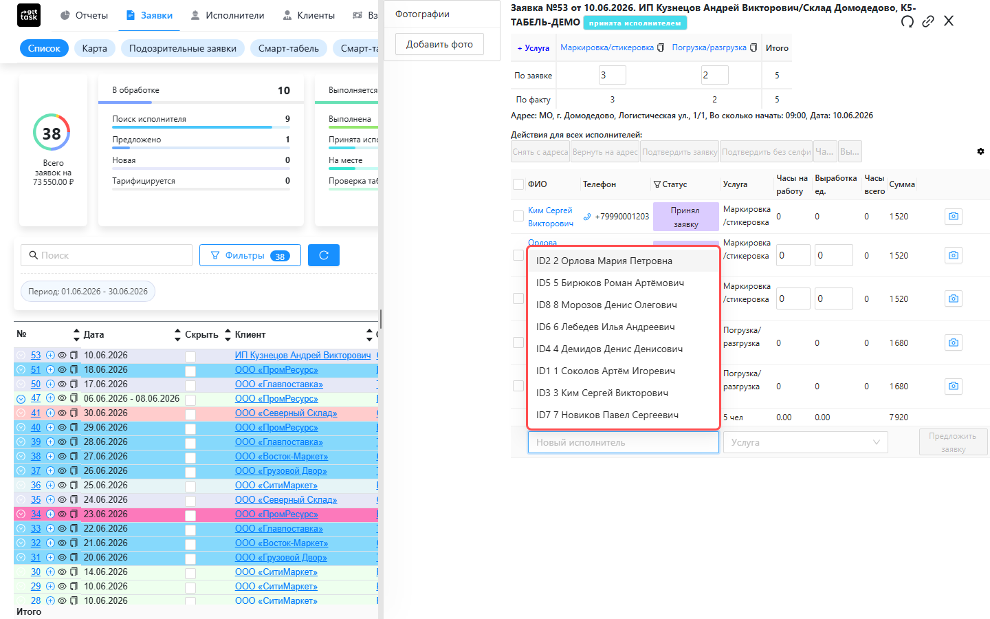990x619 pixels.
Task: Click the filter icon on Статус column
Action: tap(657, 184)
